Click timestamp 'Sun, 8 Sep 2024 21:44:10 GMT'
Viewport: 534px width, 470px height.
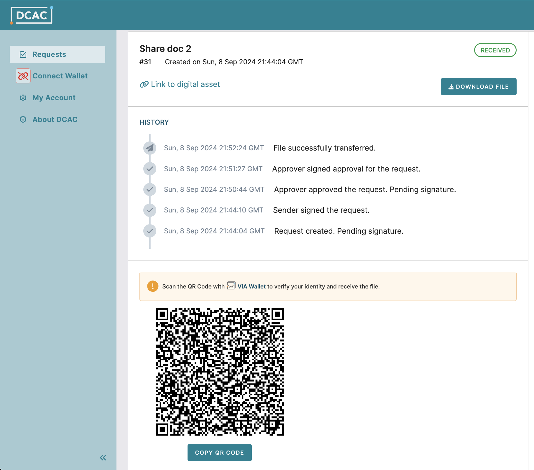coord(214,210)
